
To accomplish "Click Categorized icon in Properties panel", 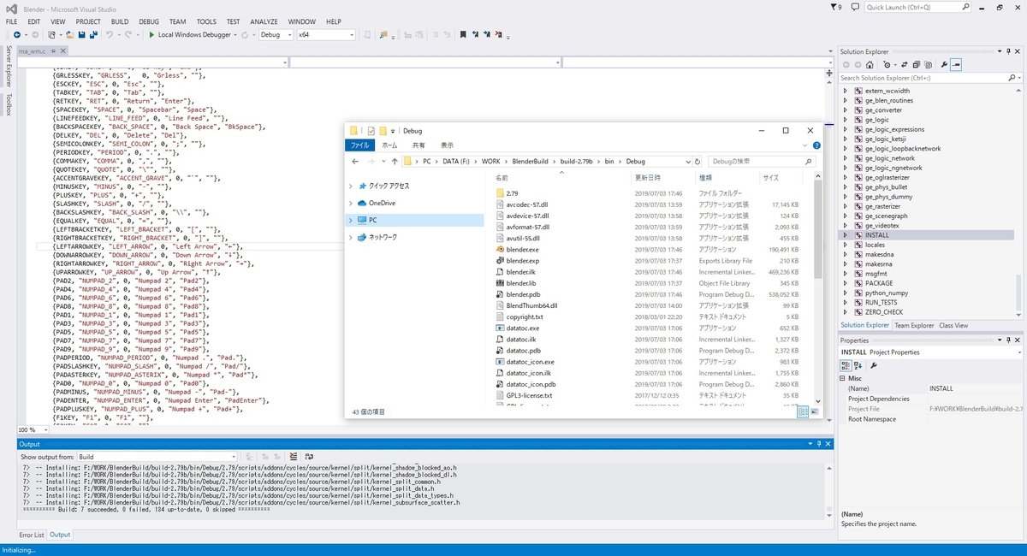I will [847, 365].
